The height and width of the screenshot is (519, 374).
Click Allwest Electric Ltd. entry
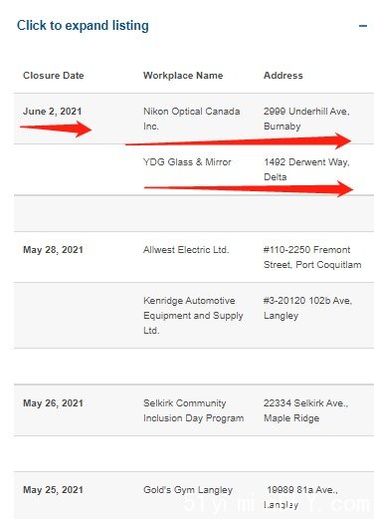coord(186,250)
